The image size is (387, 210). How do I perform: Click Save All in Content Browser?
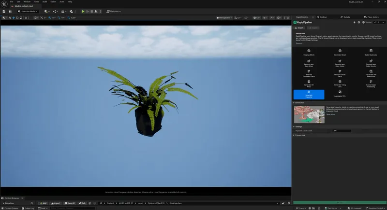(70, 203)
